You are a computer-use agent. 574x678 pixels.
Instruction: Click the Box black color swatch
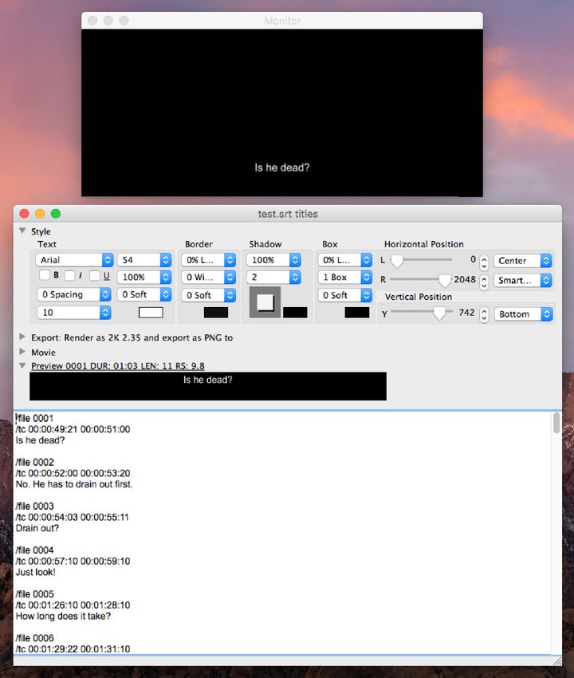pos(357,313)
